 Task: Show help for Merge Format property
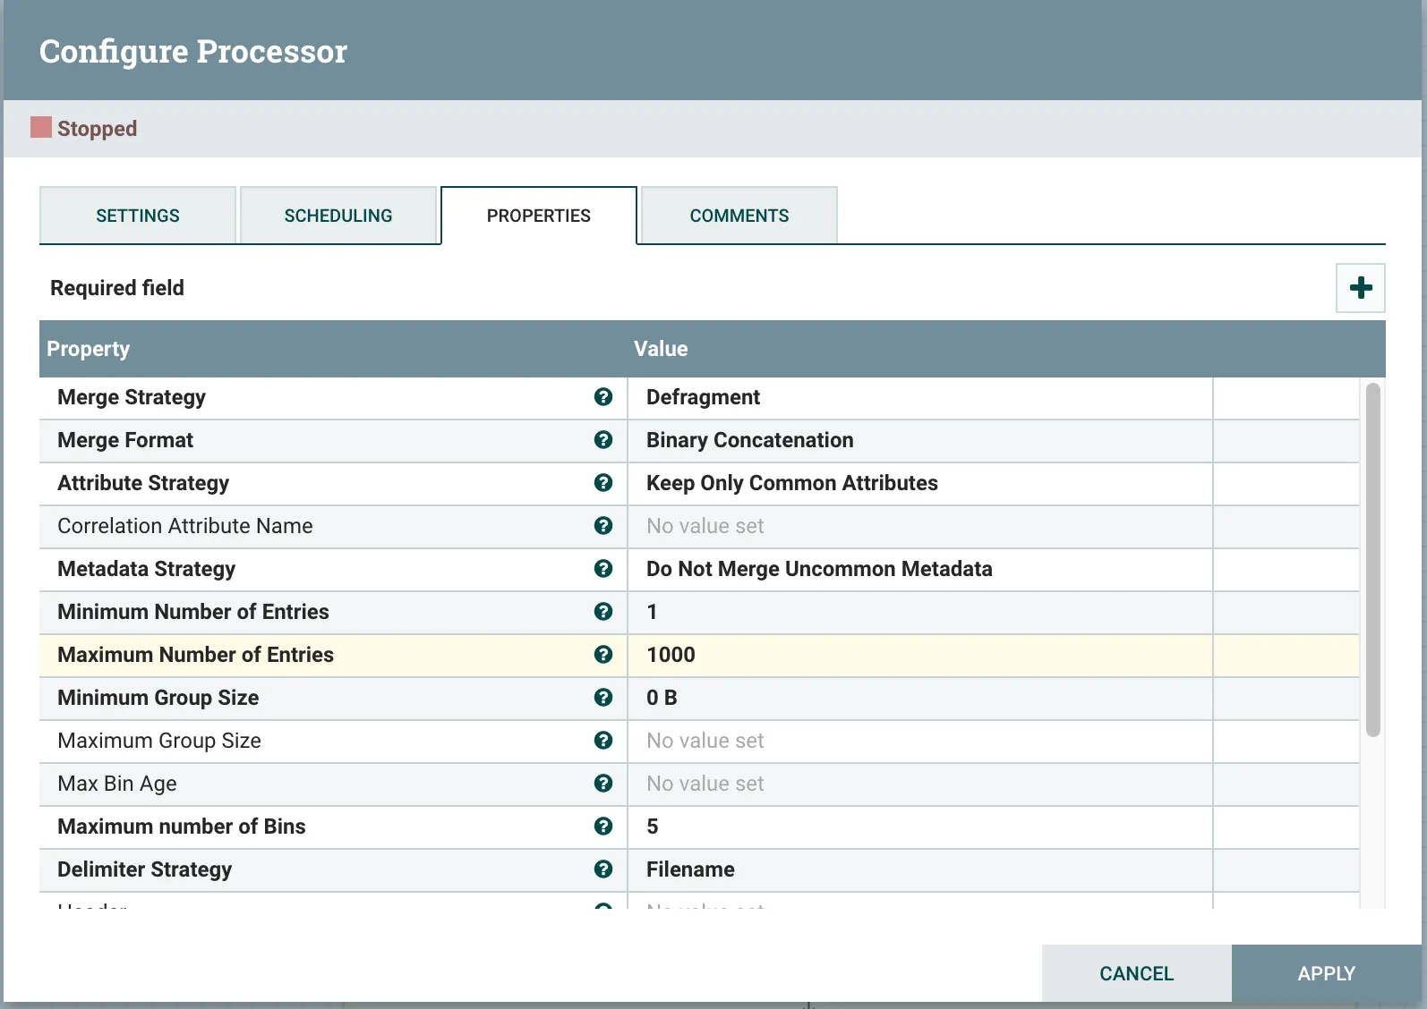coord(603,440)
